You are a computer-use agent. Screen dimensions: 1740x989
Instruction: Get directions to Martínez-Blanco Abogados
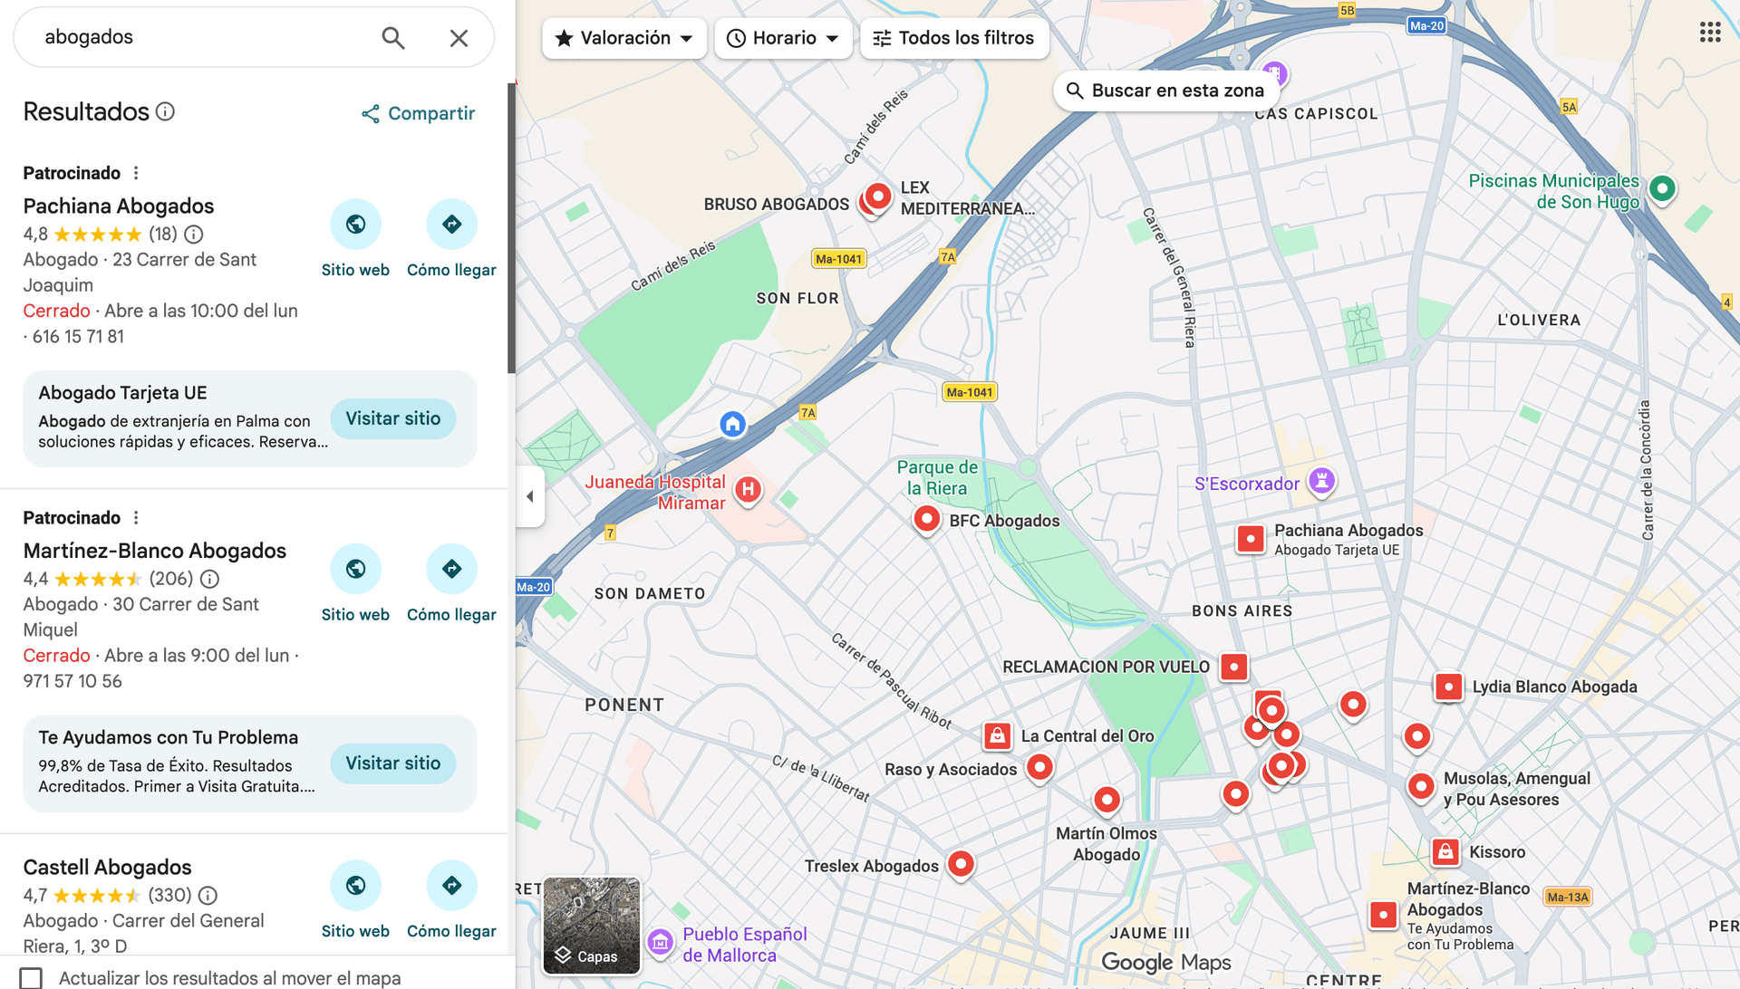click(x=451, y=569)
